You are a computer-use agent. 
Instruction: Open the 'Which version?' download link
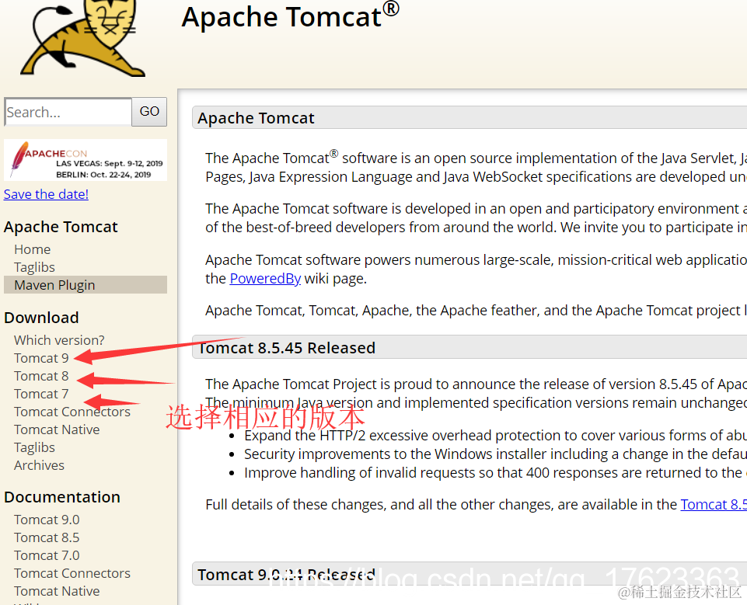(59, 340)
